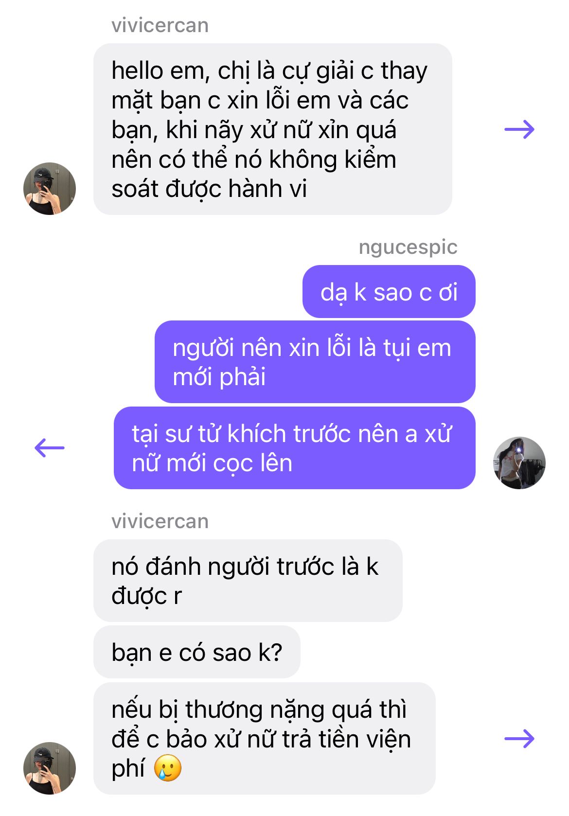This screenshot has width=569, height=816.
Task: Tap the ngucespic username label
Action: coord(408,247)
